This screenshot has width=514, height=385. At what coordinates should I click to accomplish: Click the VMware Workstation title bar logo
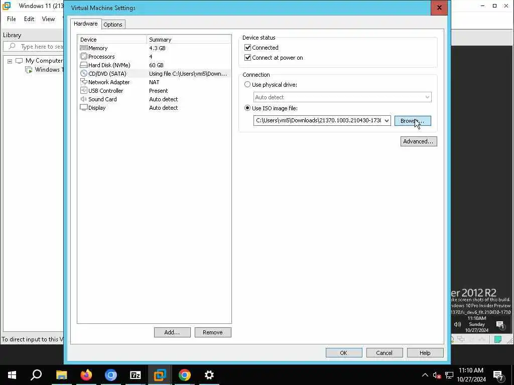(x=6, y=6)
